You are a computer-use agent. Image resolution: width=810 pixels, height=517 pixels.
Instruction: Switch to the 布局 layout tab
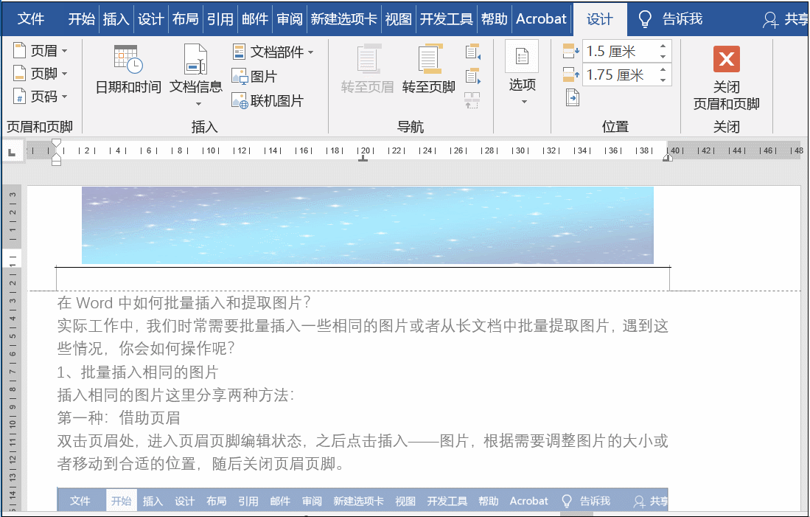click(186, 19)
